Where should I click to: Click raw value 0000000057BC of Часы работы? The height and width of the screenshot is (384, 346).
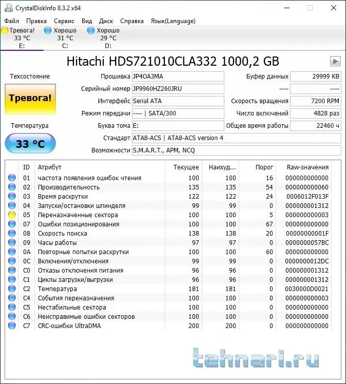click(307, 243)
